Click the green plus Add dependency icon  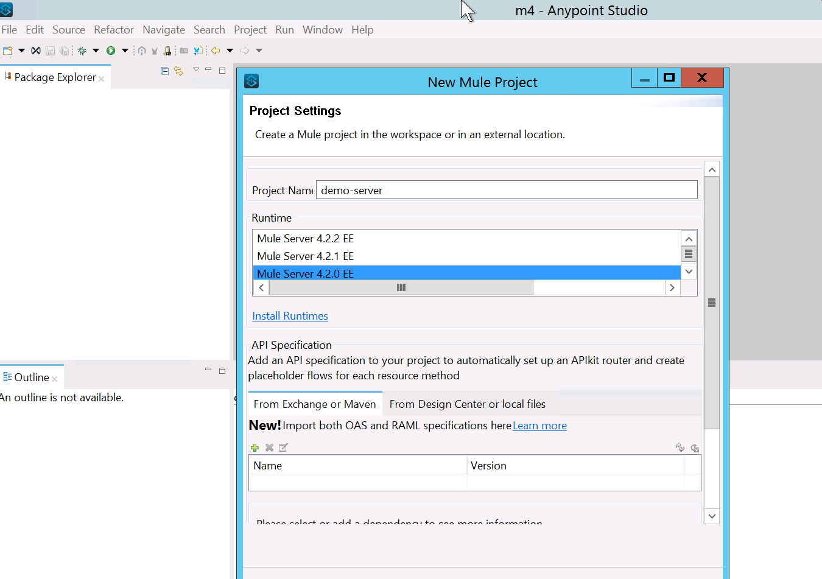click(x=255, y=447)
